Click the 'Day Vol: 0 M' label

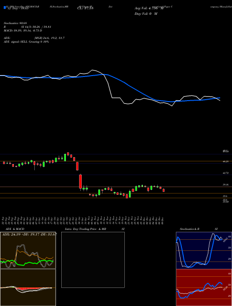pos(146,14)
